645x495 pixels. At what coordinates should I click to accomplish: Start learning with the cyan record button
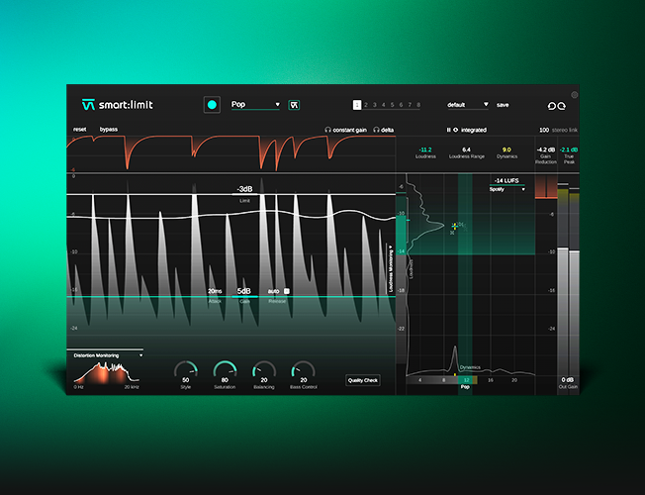212,105
